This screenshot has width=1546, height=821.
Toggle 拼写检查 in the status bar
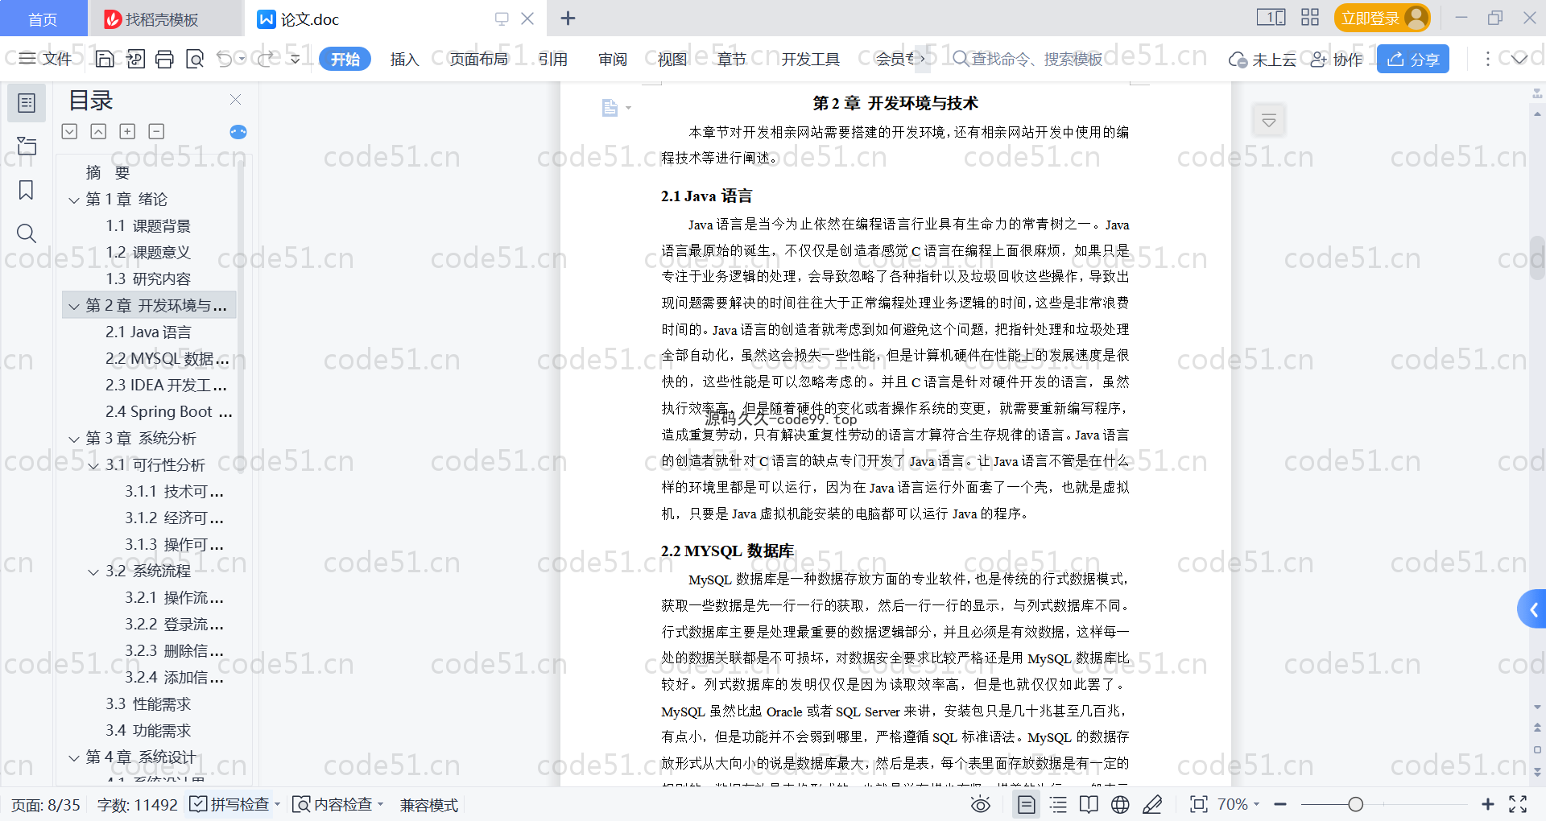click(229, 804)
